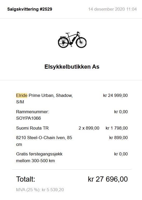Viewport: 142px width, 200px height.
Task: Click the text mellom 300-500 km
Action: 35,161
